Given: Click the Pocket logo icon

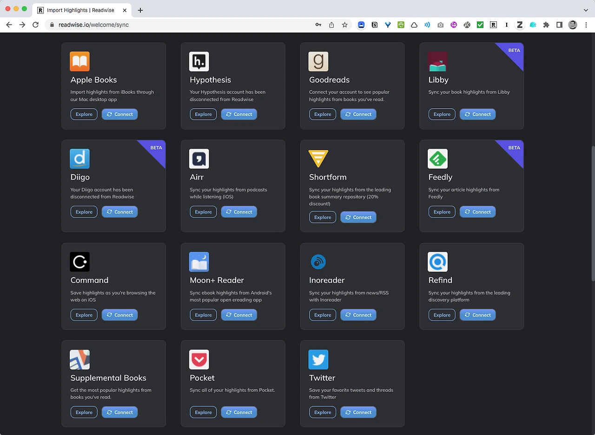Looking at the screenshot, I should click(199, 360).
